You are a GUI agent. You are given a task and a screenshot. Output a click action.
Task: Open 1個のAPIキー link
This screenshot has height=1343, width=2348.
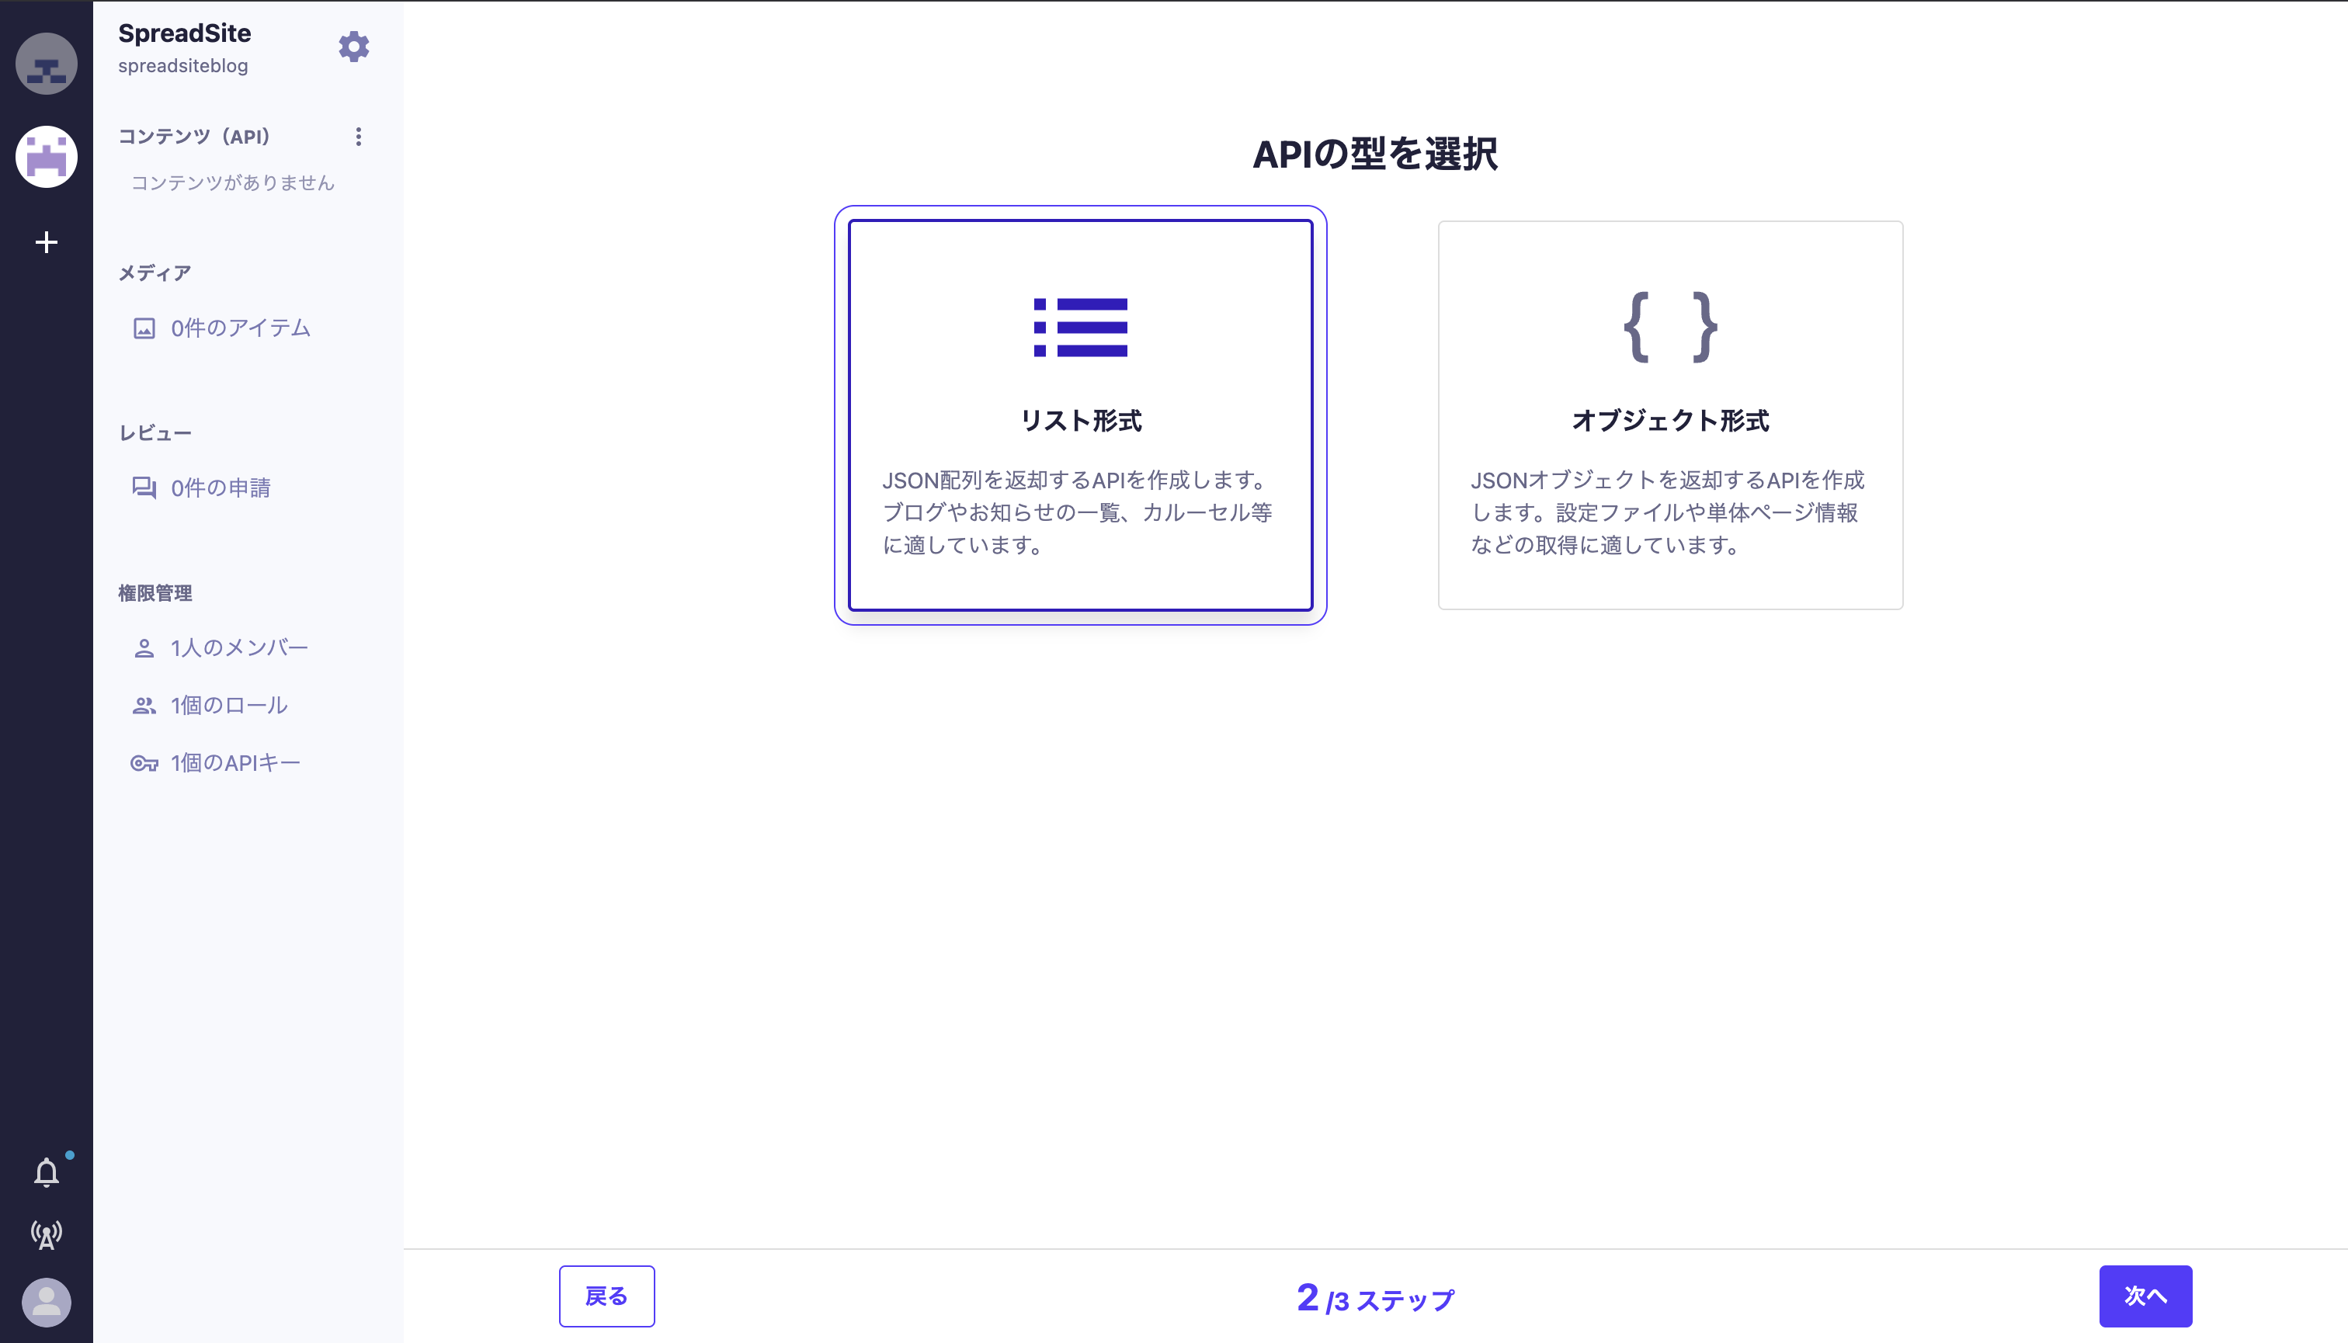tap(235, 764)
